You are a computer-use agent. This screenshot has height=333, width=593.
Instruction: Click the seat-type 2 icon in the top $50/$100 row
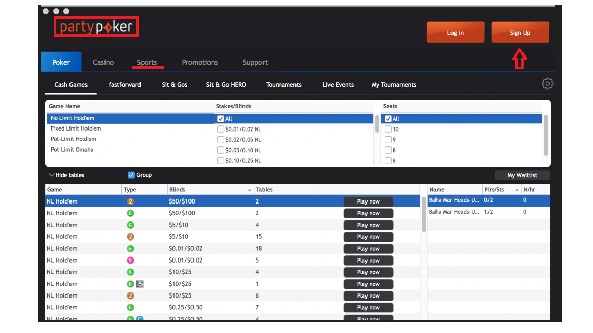(130, 201)
